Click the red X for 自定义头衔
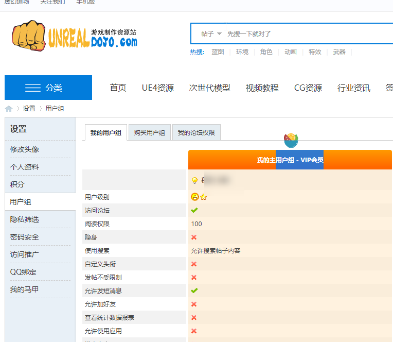The height and width of the screenshot is (342, 393). [x=194, y=264]
